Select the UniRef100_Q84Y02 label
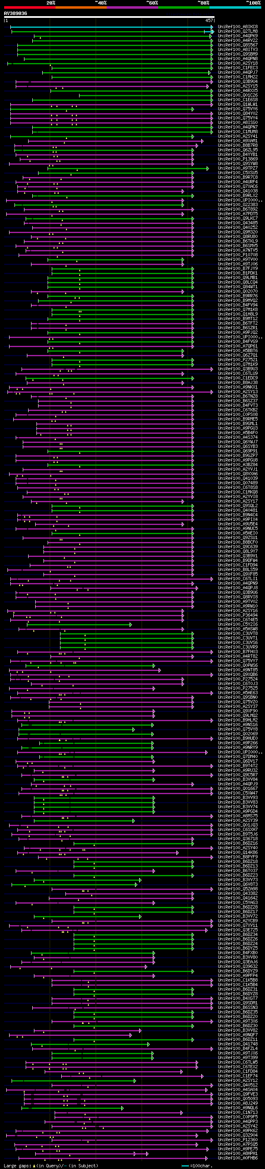This screenshot has width=265, height=1169. (x=238, y=114)
